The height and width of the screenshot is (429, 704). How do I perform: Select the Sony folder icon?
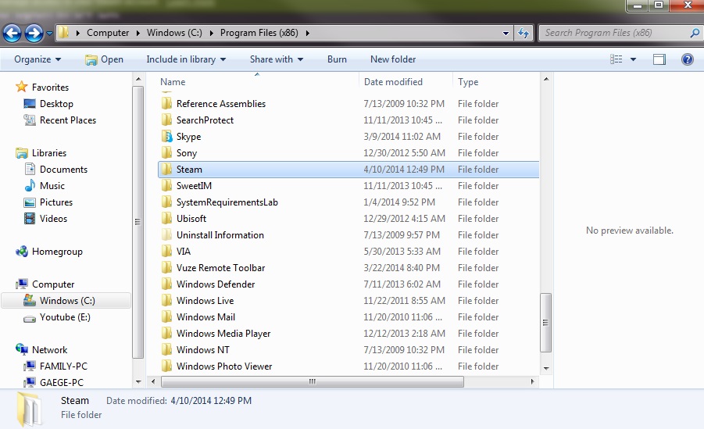(166, 152)
